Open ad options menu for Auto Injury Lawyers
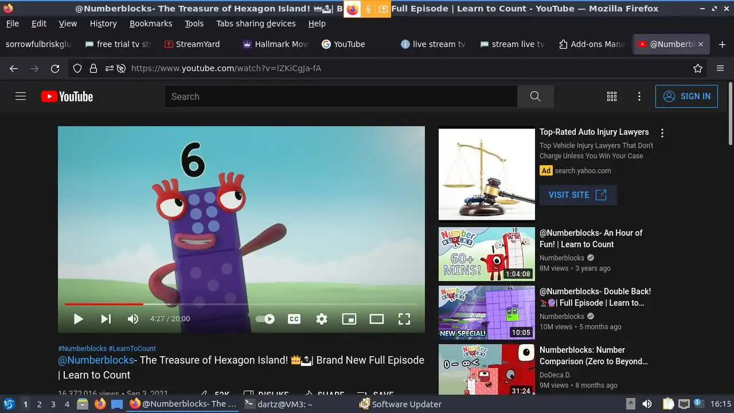734x413 pixels. [x=662, y=133]
